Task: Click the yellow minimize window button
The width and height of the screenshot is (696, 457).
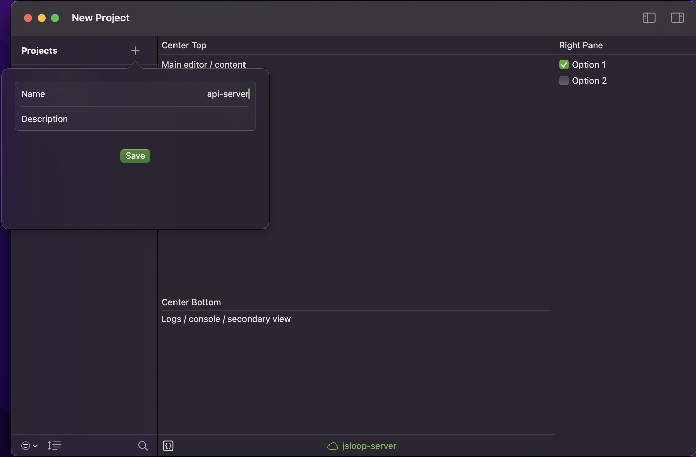Action: (x=42, y=18)
